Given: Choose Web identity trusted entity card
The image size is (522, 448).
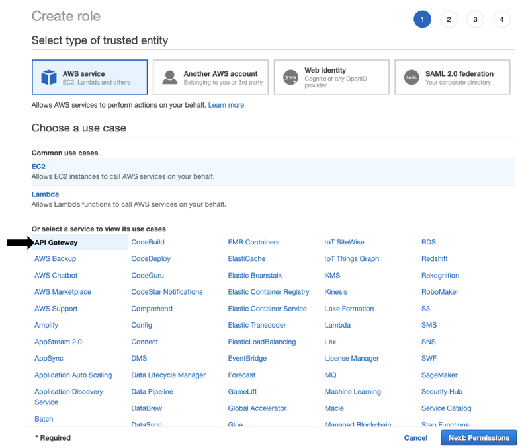Looking at the screenshot, I should pyautogui.click(x=331, y=77).
